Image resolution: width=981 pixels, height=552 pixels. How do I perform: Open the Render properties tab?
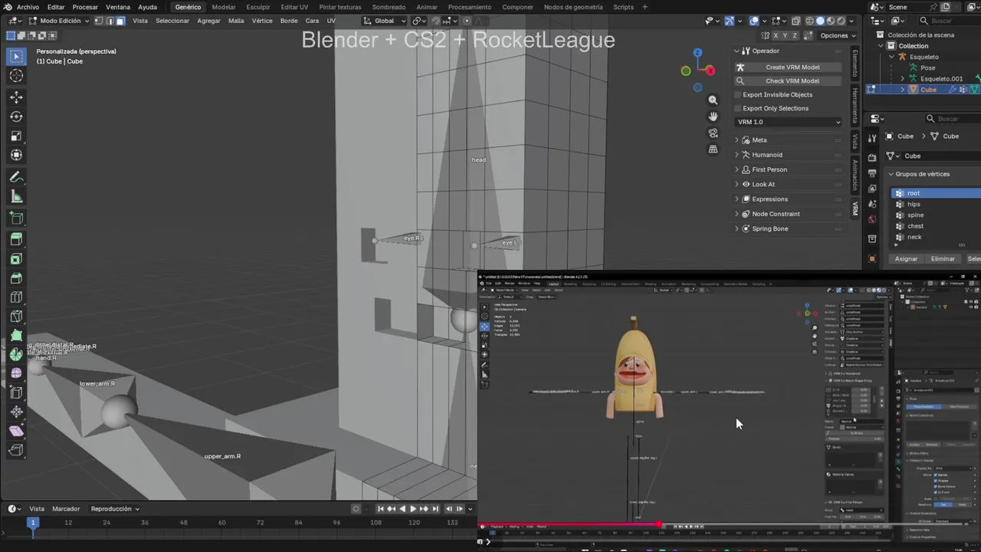tap(872, 156)
